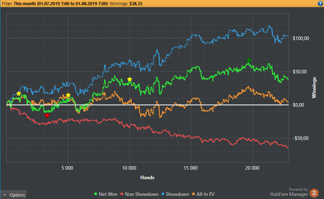Click the first yellow star near chart start

point(19,93)
